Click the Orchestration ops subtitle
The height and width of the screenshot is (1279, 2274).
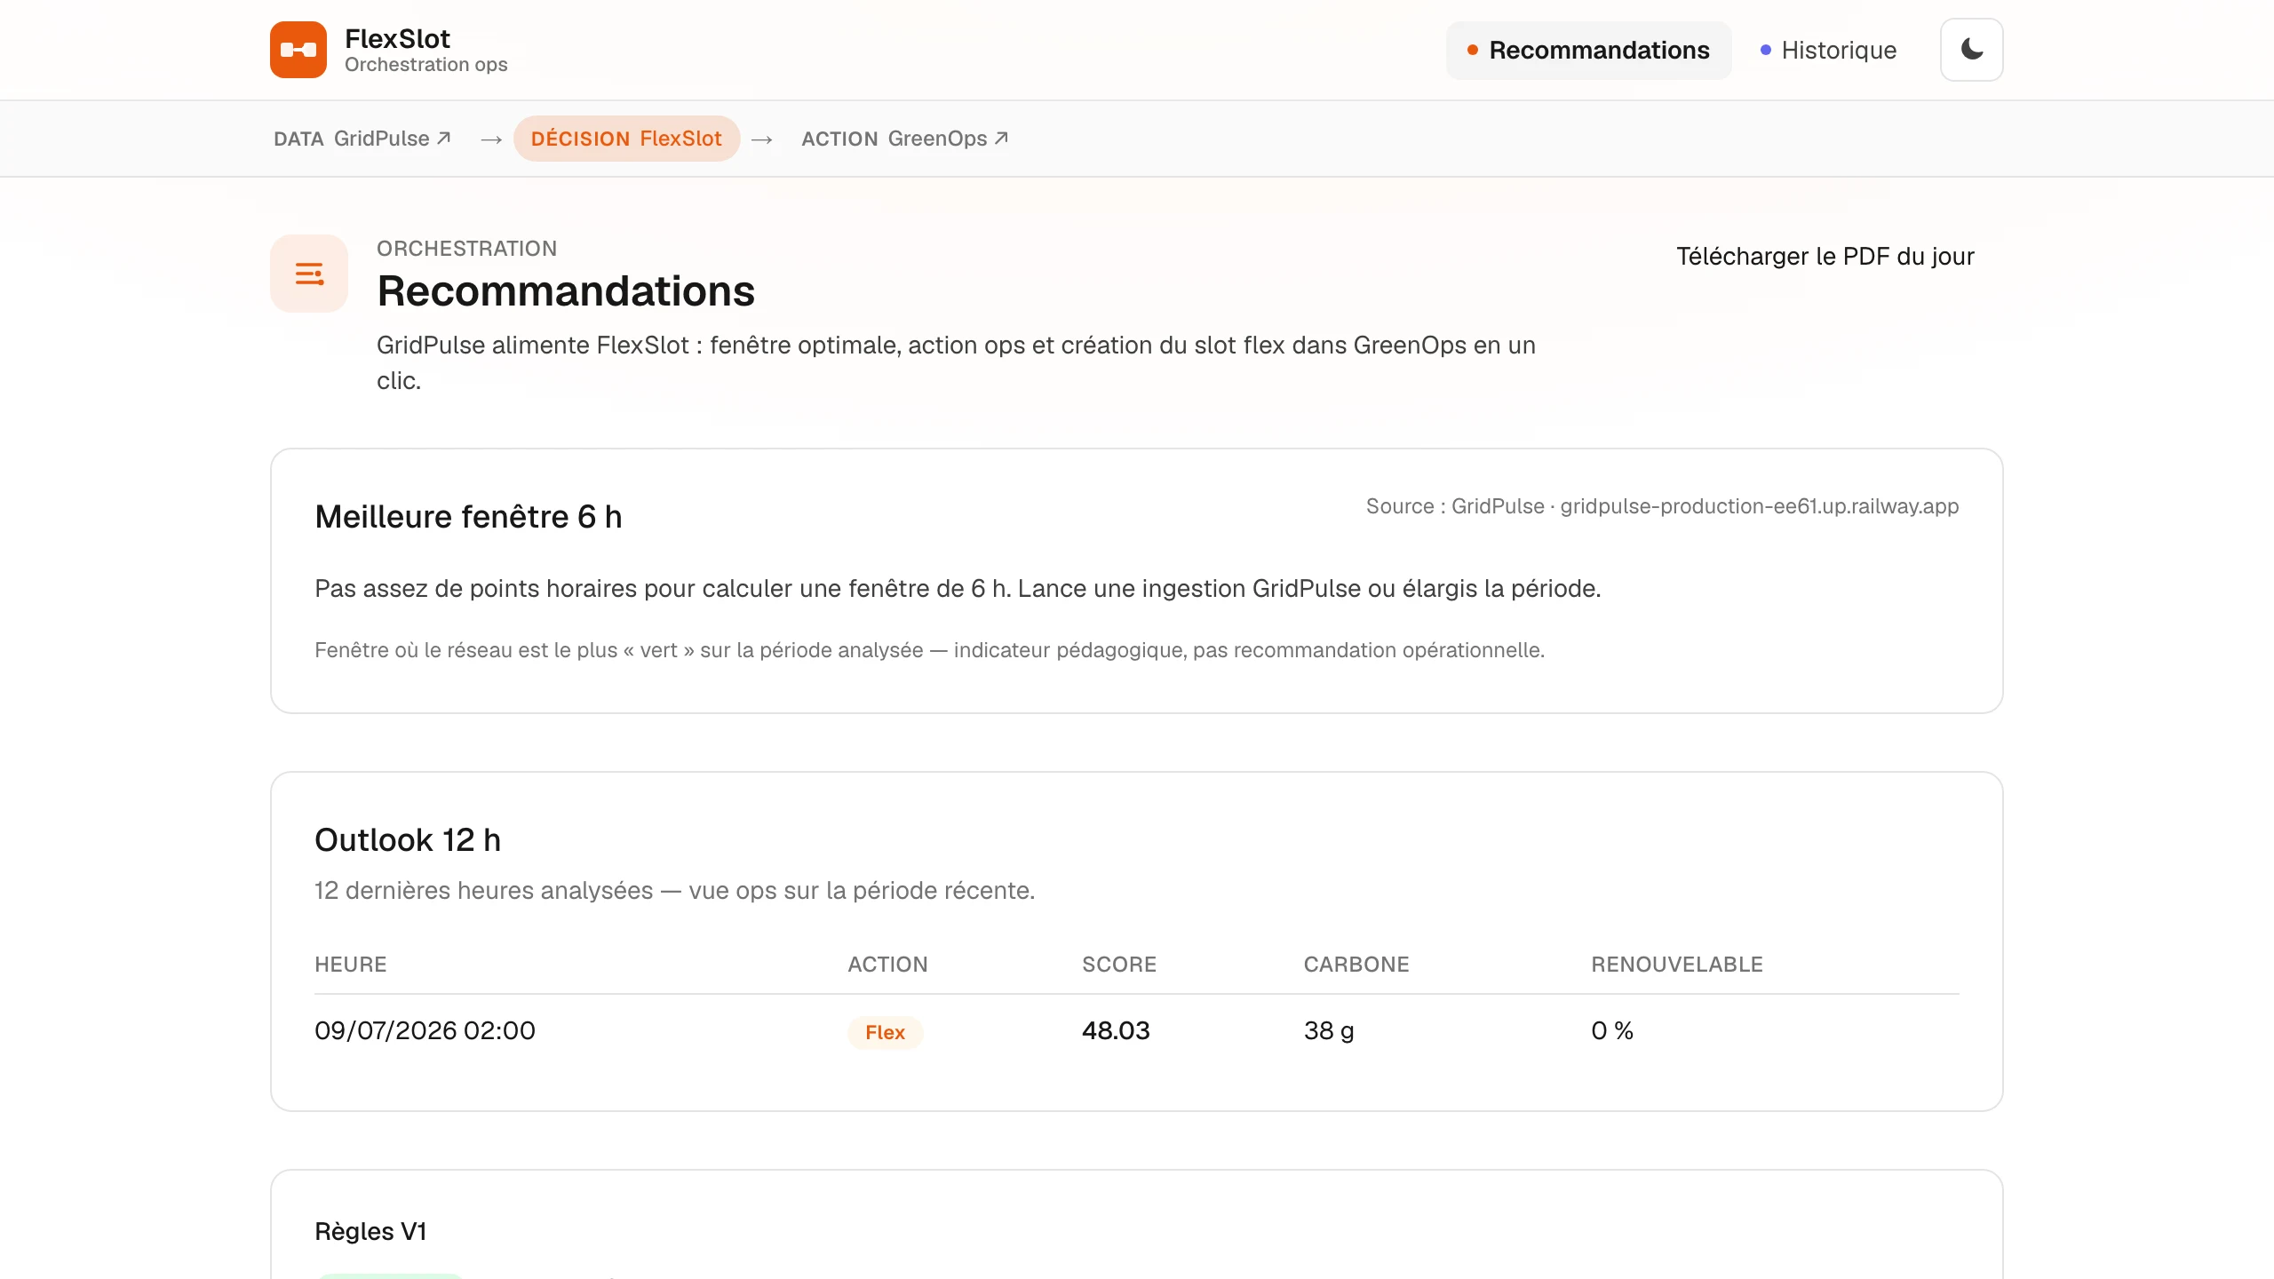pyautogui.click(x=426, y=65)
